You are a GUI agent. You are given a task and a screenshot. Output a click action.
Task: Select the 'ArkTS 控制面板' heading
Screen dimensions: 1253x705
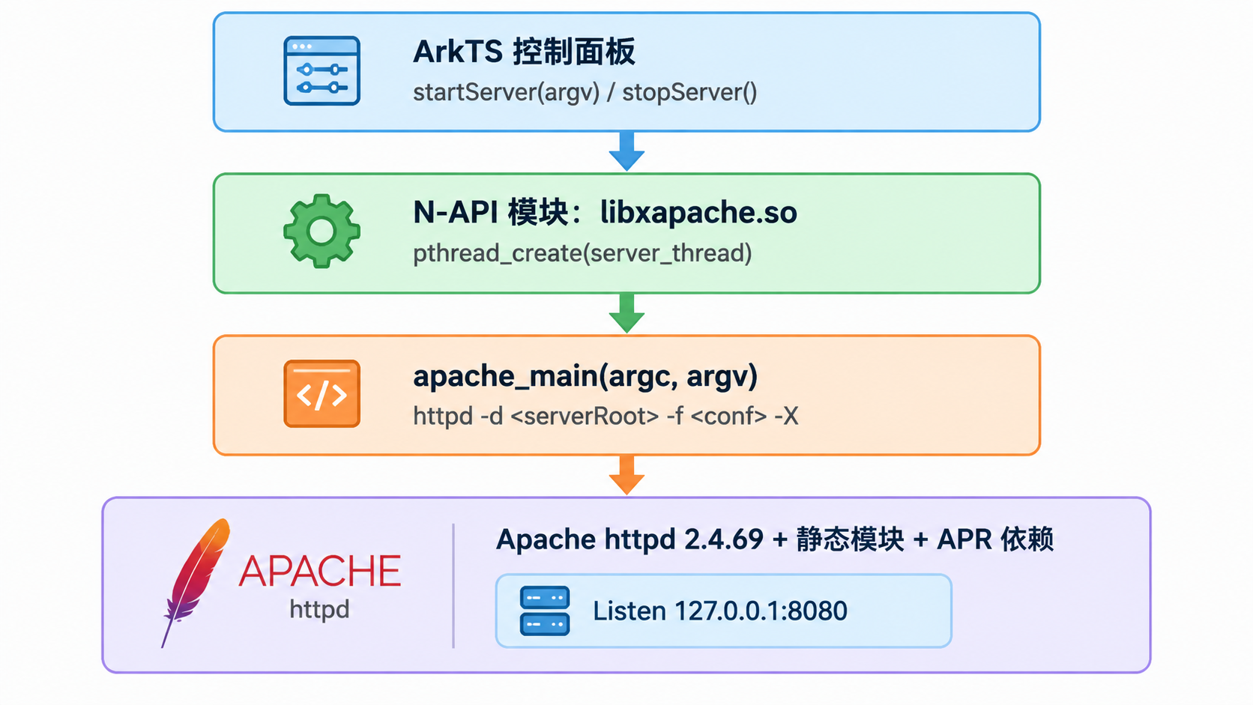(x=524, y=52)
